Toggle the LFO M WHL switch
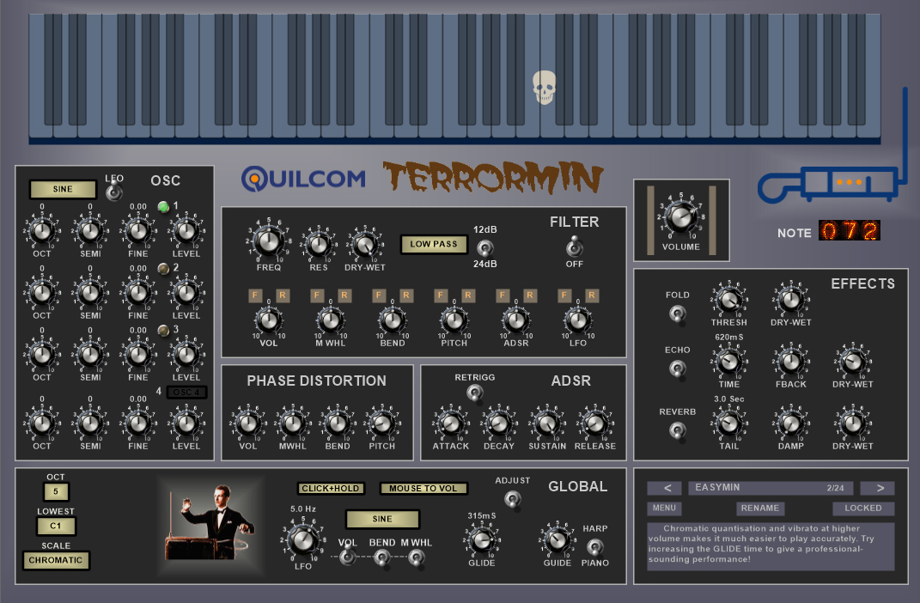Image resolution: width=920 pixels, height=603 pixels. [417, 557]
